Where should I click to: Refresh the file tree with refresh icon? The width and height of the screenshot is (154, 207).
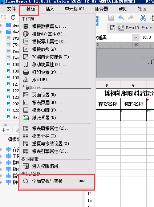(x=13, y=17)
